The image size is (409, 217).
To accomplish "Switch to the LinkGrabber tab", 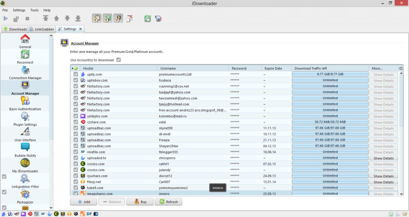I will click(x=42, y=29).
